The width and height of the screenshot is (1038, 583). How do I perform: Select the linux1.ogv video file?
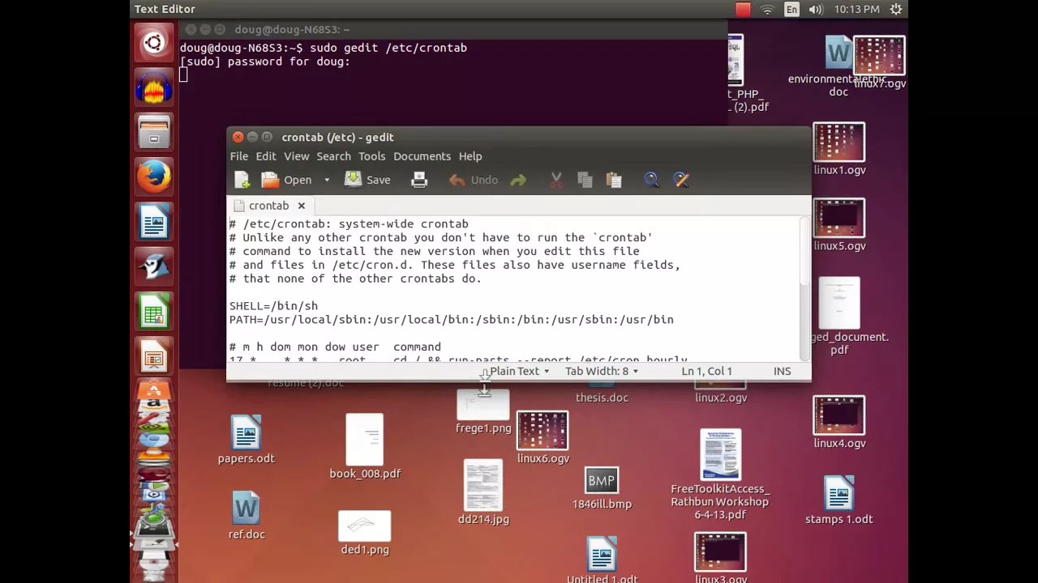tap(839, 149)
